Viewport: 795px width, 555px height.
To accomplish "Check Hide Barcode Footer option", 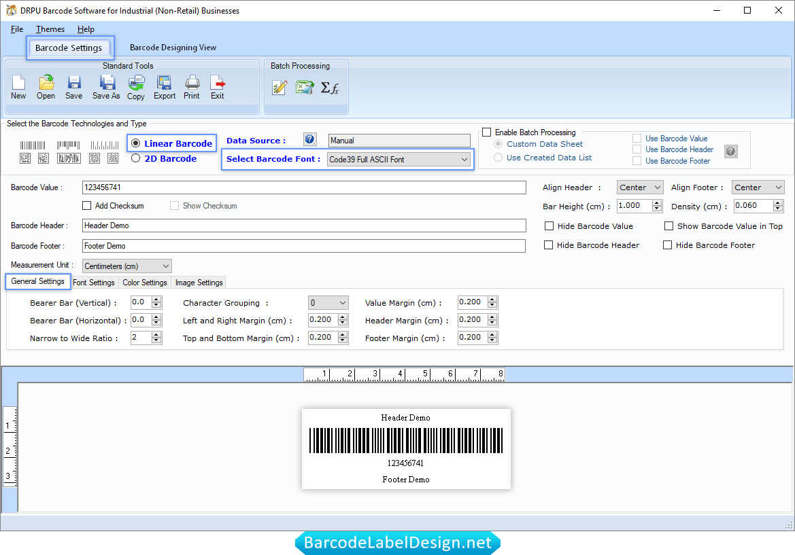I will pos(667,245).
